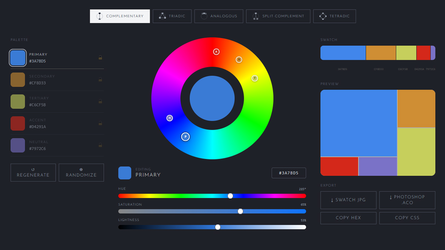The width and height of the screenshot is (445, 250).
Task: Click the P marker on the color wheel
Action: point(185,137)
